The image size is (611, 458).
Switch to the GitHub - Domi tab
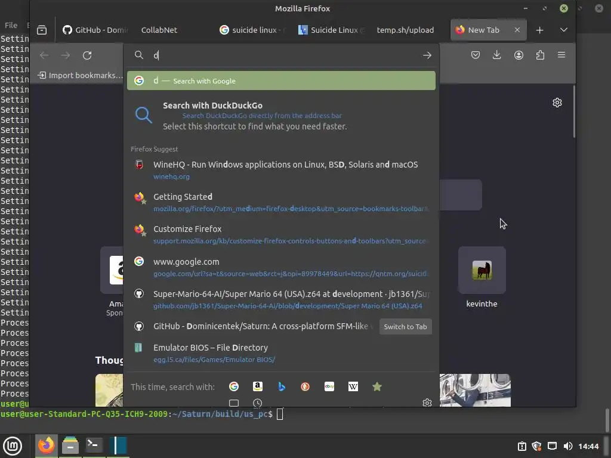[95, 30]
